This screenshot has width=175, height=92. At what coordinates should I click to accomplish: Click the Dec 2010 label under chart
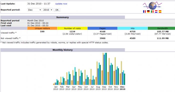pos(122,88)
